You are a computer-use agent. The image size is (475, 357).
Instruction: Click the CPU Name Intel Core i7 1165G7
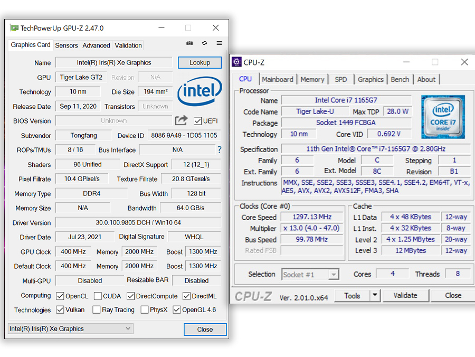coord(346,100)
